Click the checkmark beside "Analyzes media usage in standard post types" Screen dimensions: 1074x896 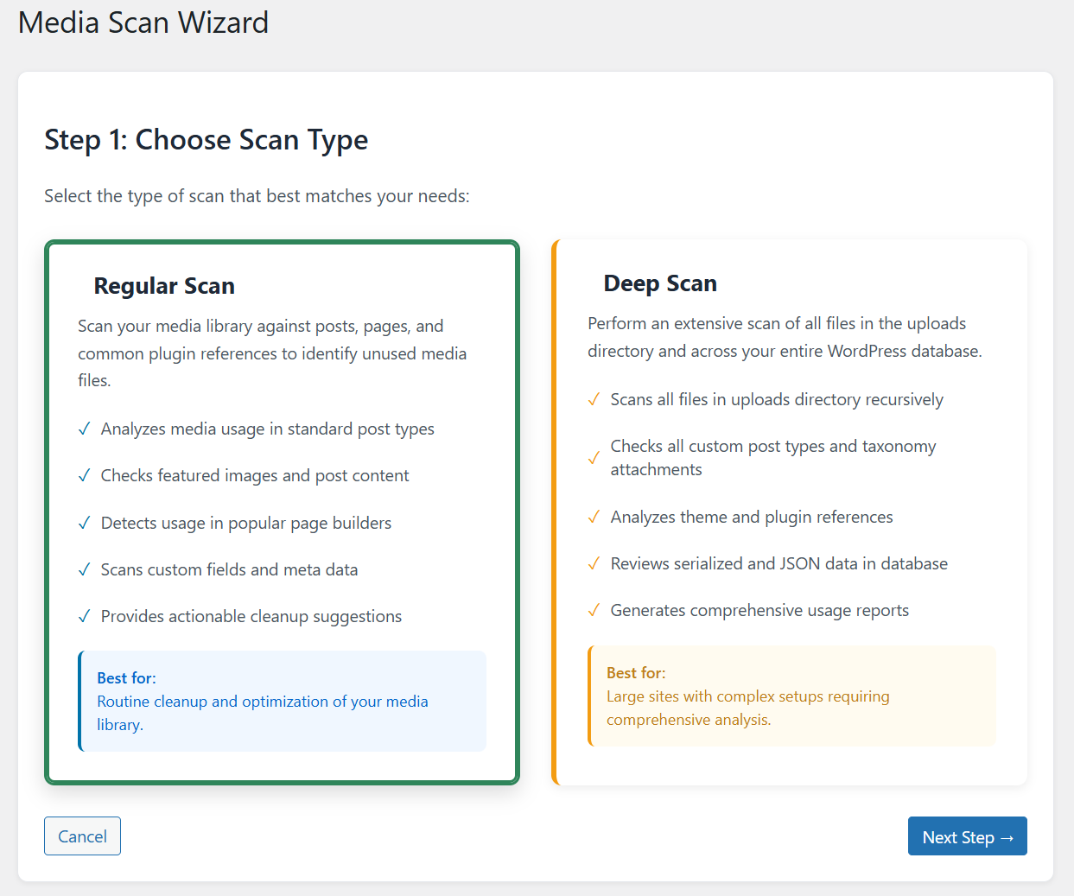click(84, 429)
